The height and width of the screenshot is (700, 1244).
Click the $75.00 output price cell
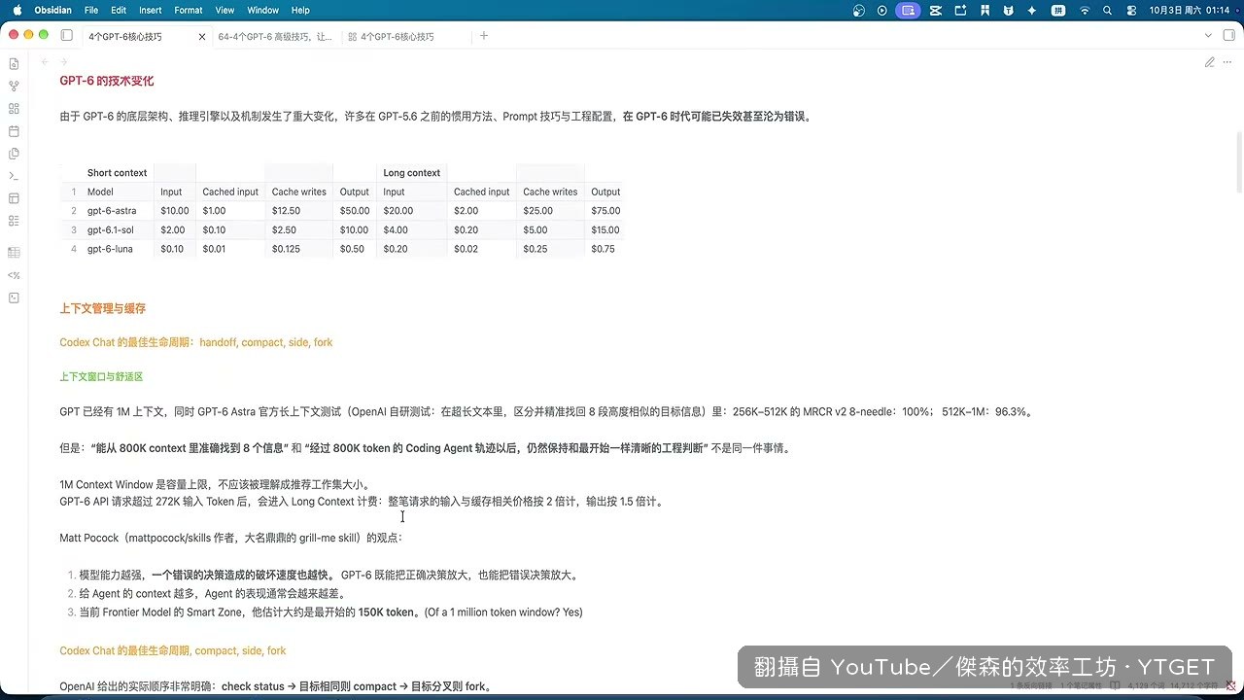coord(605,211)
